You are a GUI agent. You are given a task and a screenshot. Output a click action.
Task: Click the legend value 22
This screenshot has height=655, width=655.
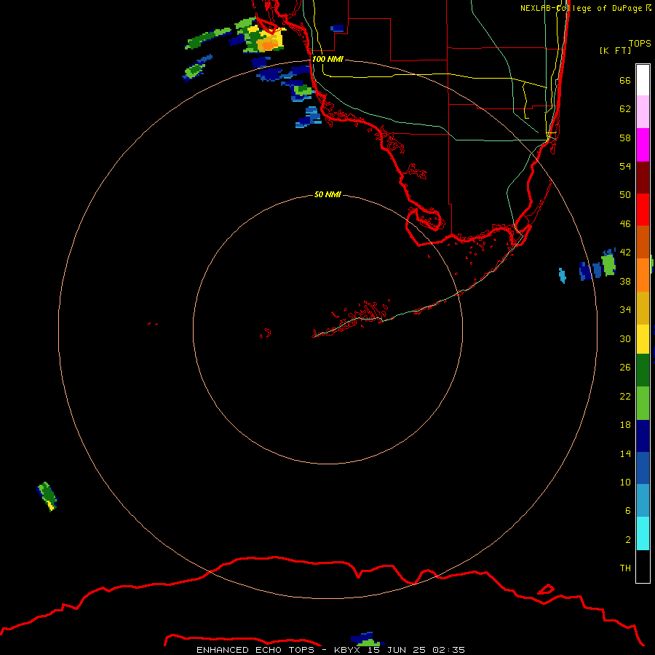(x=625, y=396)
